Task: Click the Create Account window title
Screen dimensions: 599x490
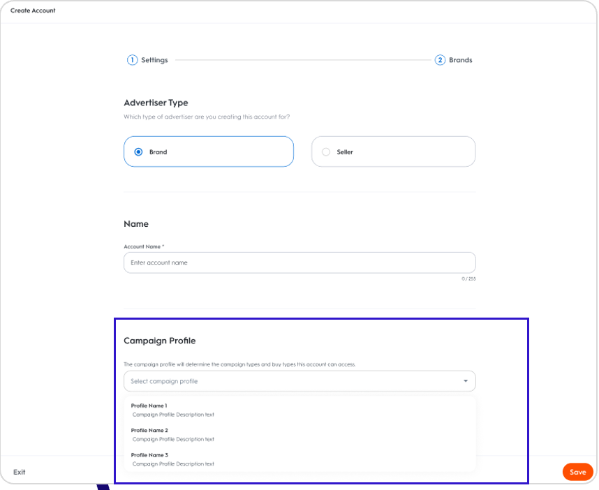Action: coord(33,10)
